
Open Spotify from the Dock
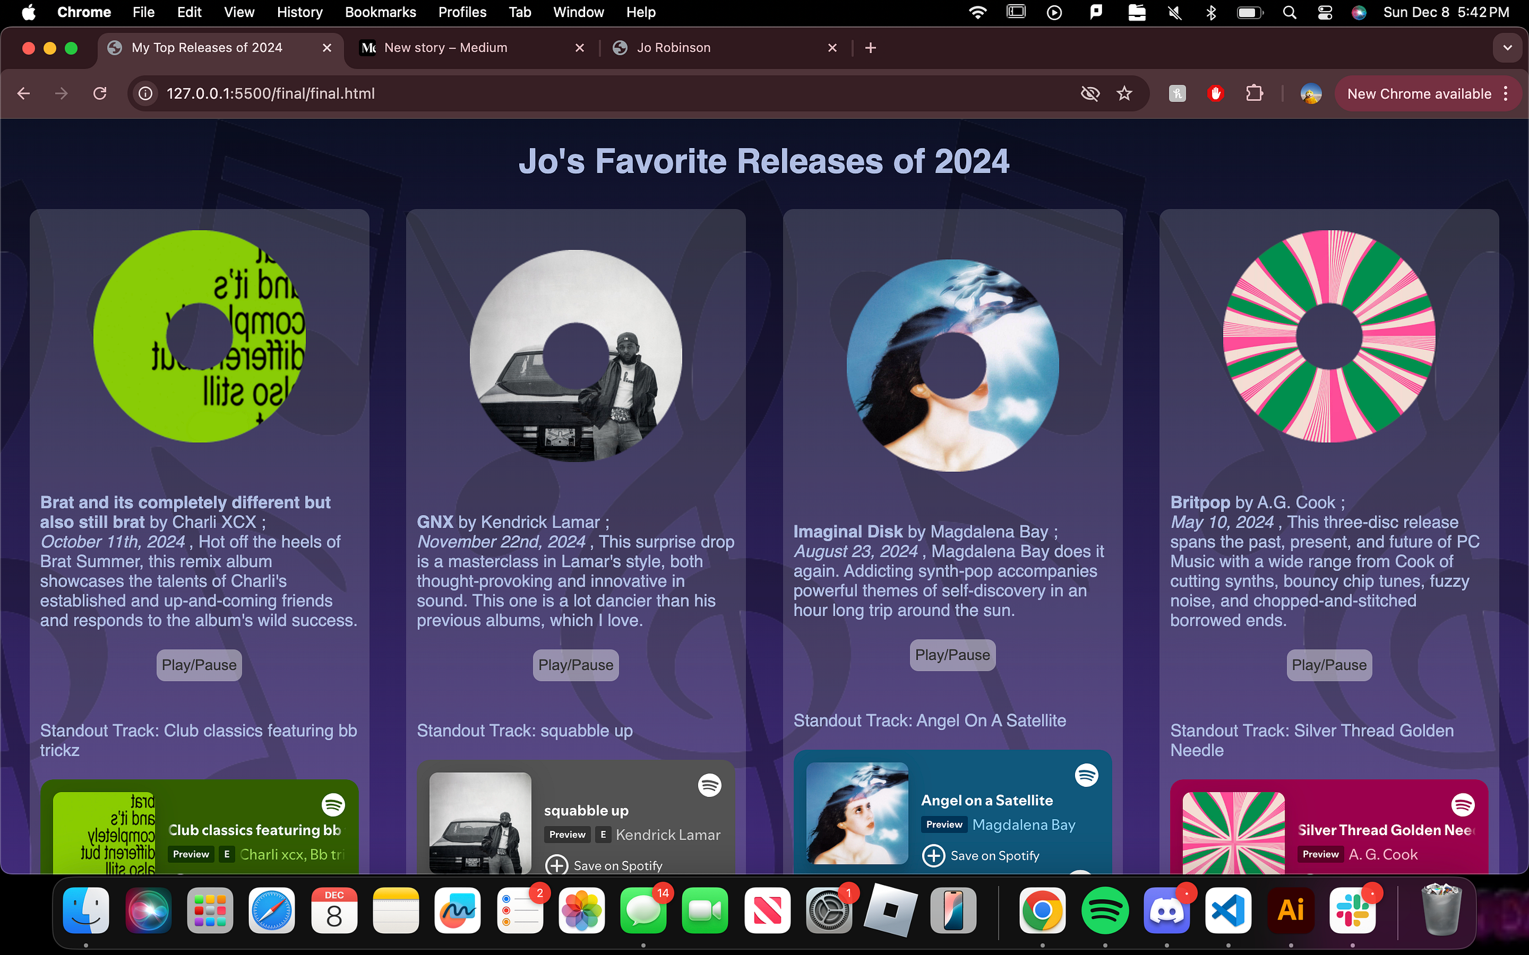1104,910
